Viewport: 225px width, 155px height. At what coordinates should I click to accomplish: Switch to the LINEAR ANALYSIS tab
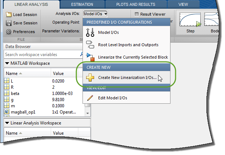click(31, 4)
